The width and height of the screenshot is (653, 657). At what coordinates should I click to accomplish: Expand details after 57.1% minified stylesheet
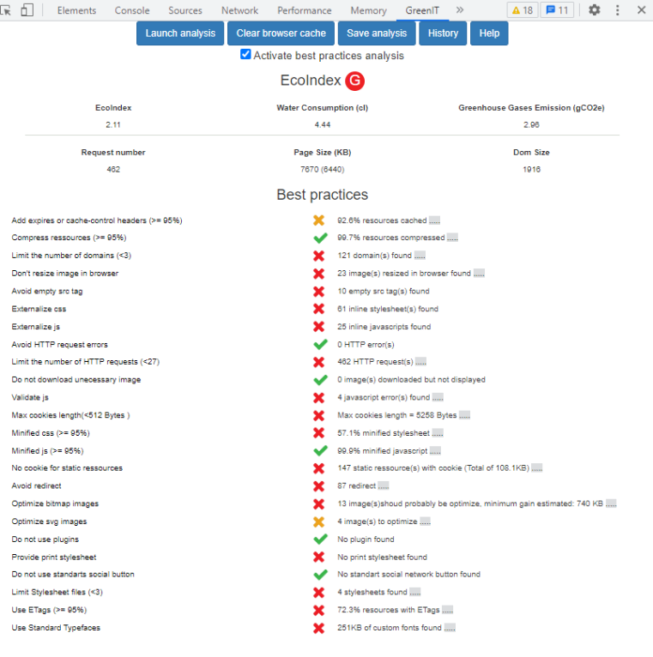438,433
